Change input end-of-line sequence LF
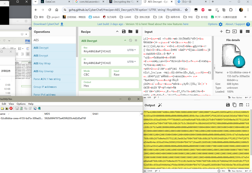The image size is (252, 173). [248, 97]
